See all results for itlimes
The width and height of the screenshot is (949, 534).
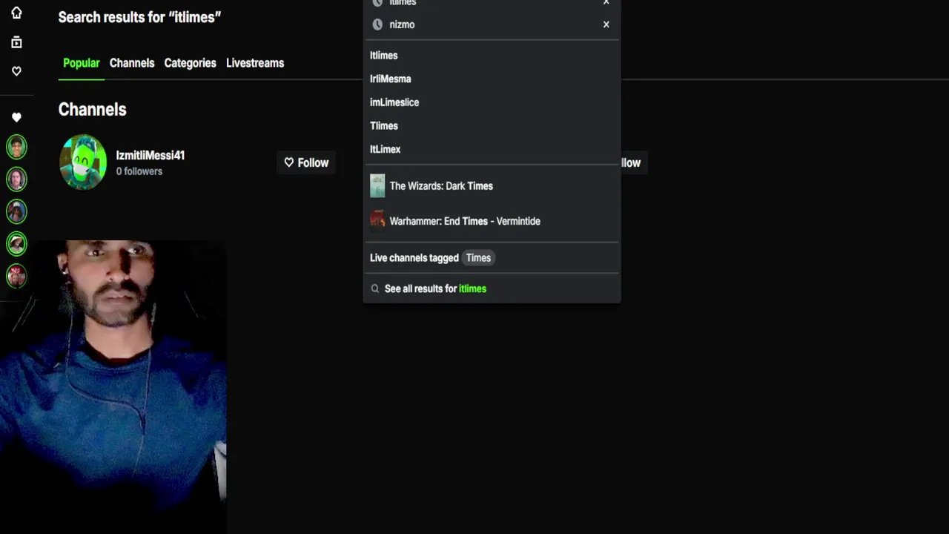tap(435, 289)
